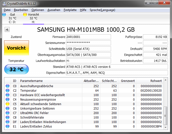Screen dimensions: 172x134
Task: Click the status orb for C7 UltraDMA CRC
Action: pos(7,113)
